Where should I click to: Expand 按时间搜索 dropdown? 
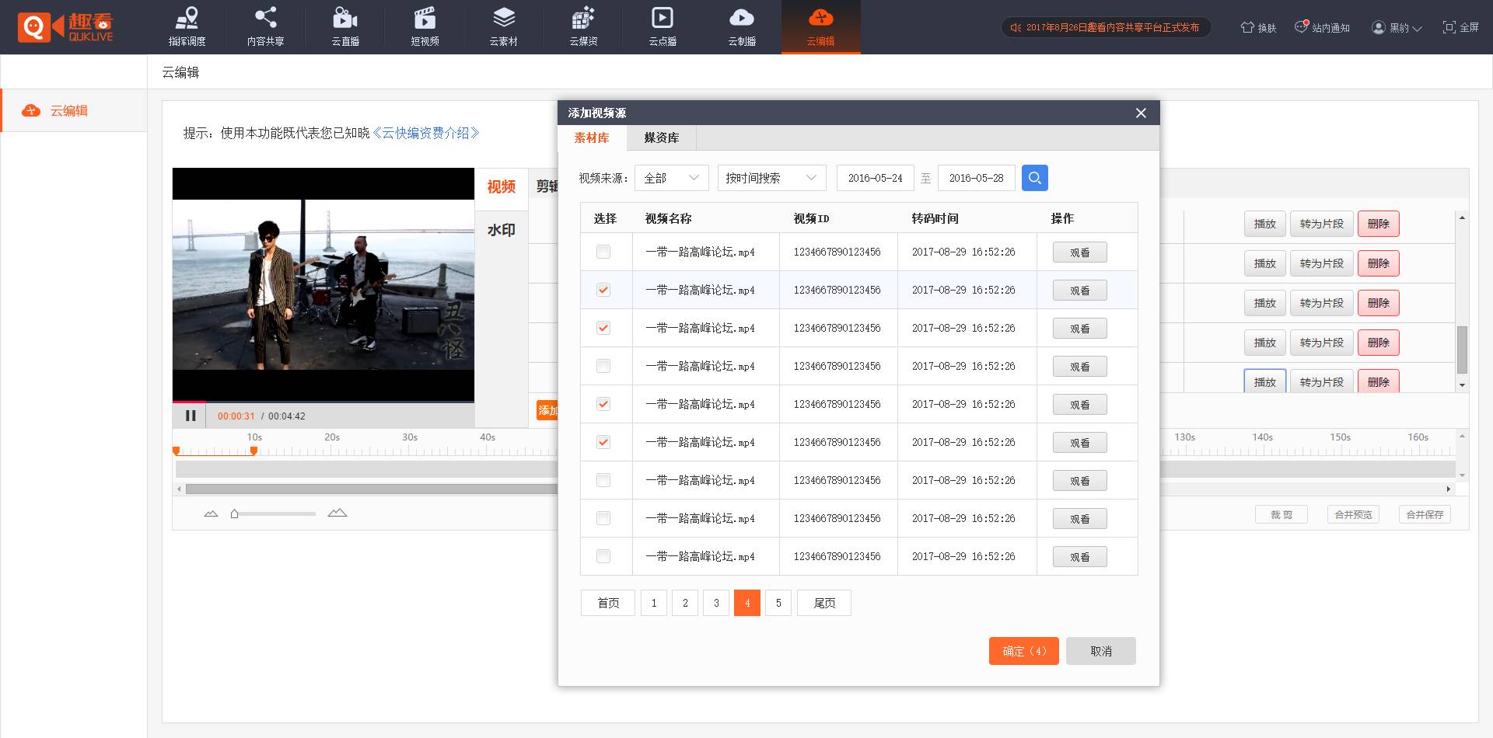771,178
